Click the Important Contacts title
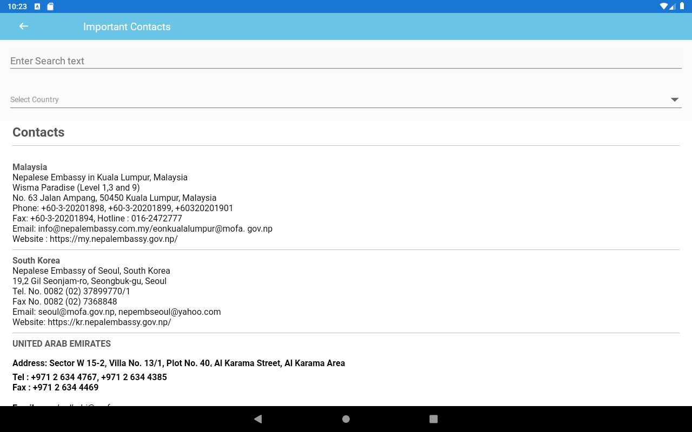 [x=127, y=27]
